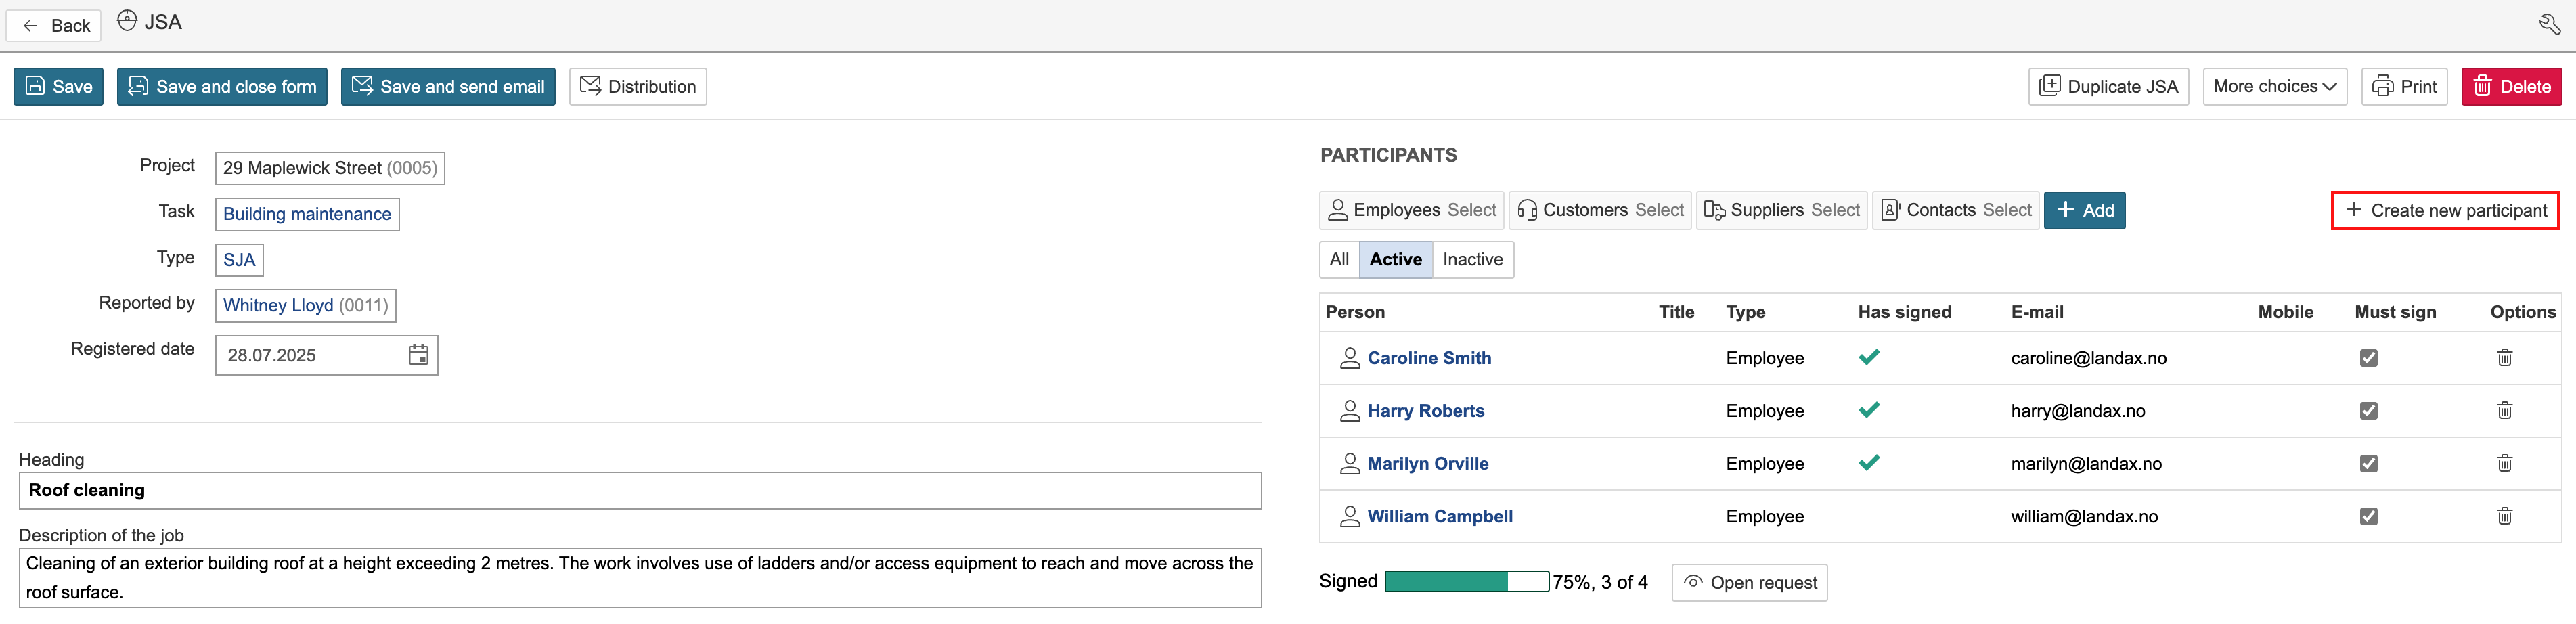Click into the Heading text field
Viewport: 2576px width, 624px height.
[x=640, y=491]
